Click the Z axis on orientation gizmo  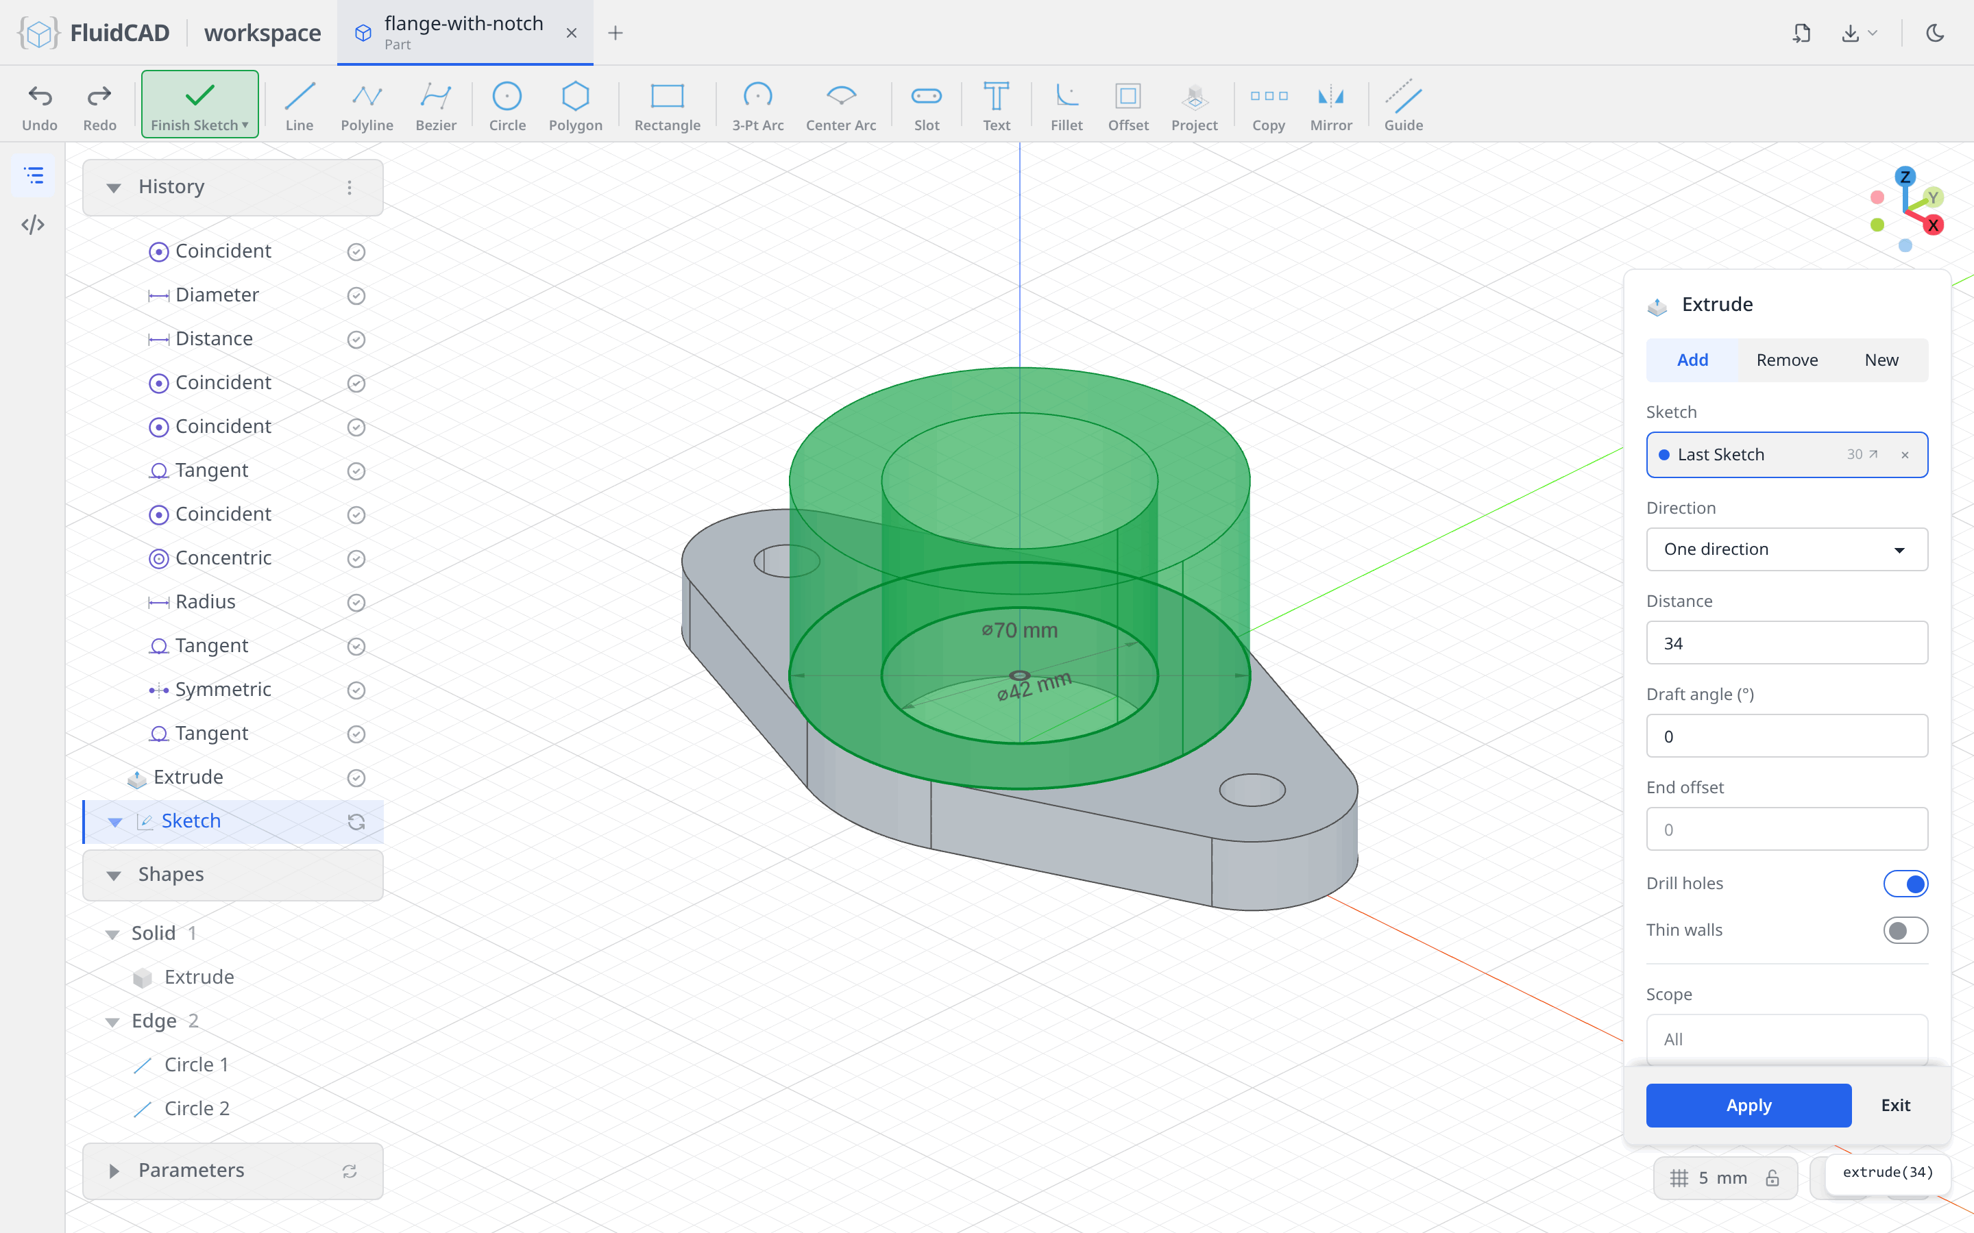click(x=1905, y=176)
